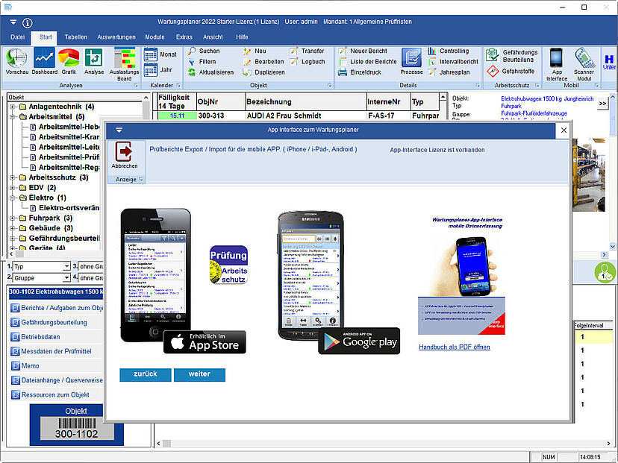The height and width of the screenshot is (463, 618).
Task: Click Einzeldruck printer icon
Action: pyautogui.click(x=360, y=72)
